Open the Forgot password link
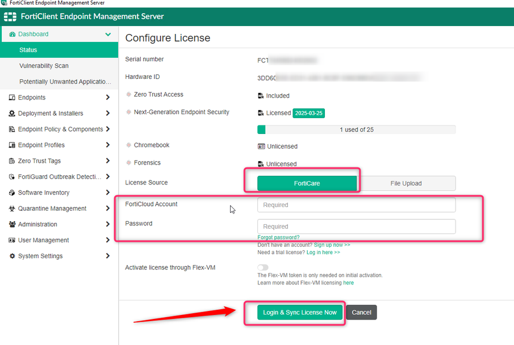 (278, 237)
